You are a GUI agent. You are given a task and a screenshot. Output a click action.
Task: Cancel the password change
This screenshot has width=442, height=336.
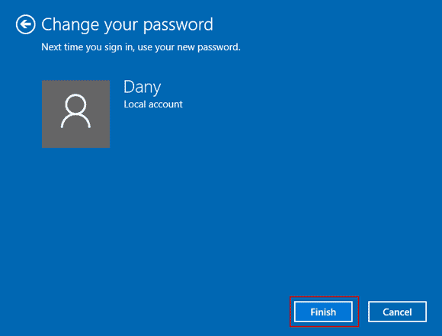(x=397, y=312)
